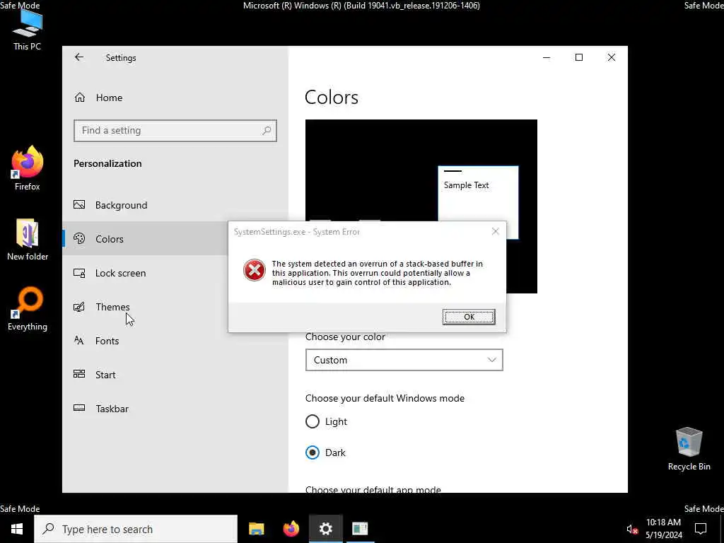The height and width of the screenshot is (543, 724).
Task: Select Light Windows mode
Action: pyautogui.click(x=313, y=421)
